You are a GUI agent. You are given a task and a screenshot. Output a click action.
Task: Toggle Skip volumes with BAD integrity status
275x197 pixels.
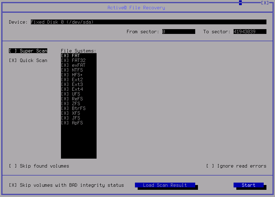66,185
